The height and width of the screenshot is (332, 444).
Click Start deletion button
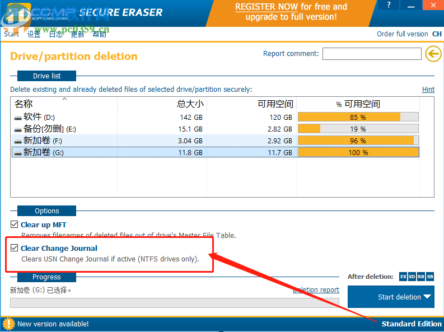391,297
